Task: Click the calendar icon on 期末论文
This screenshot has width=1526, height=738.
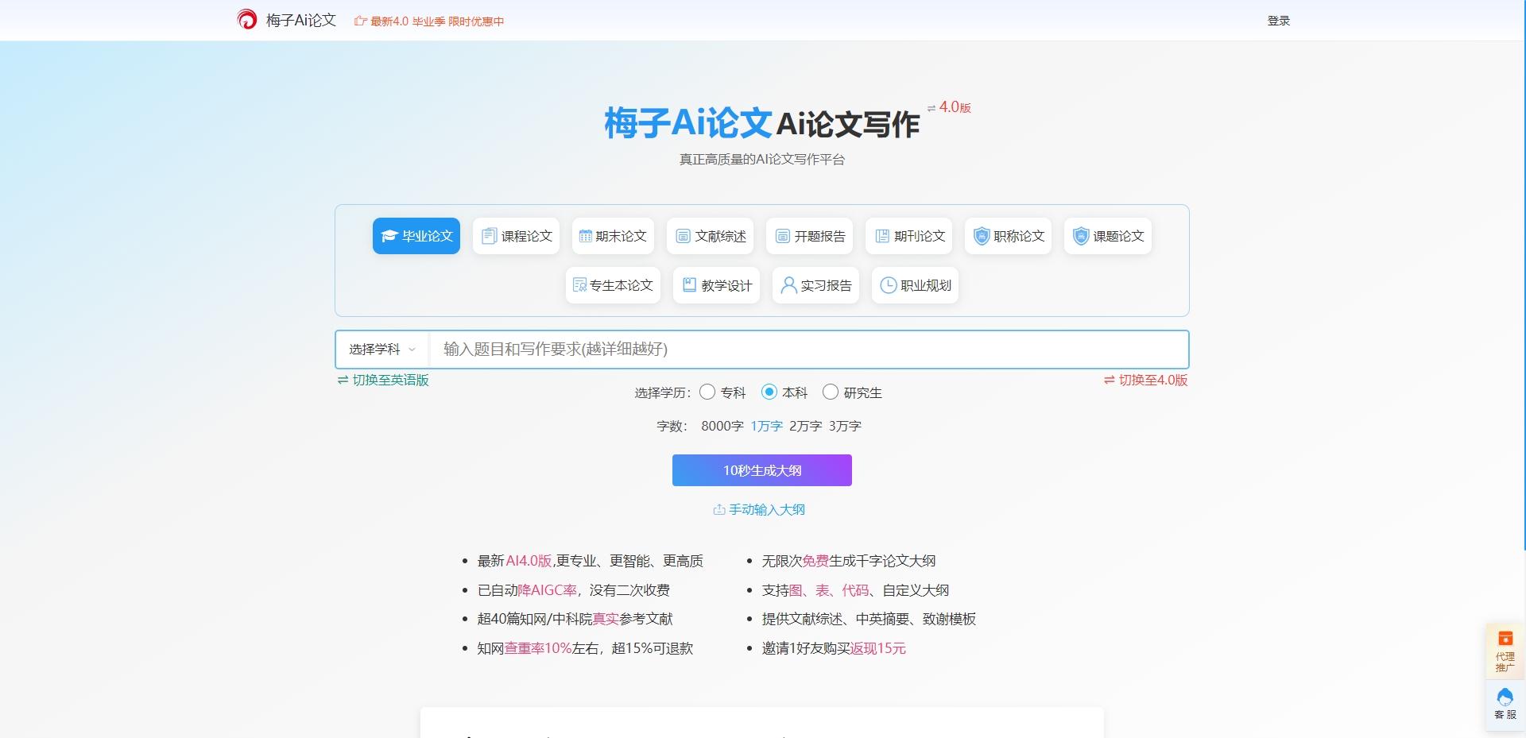Action: point(586,236)
